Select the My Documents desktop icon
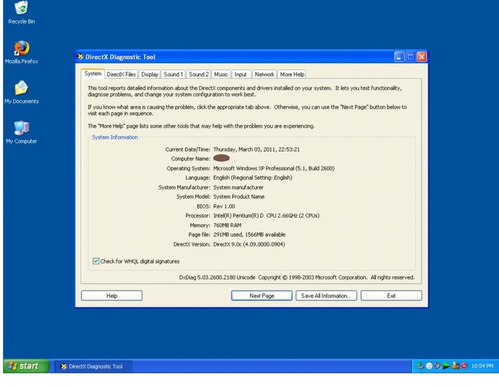This screenshot has height=386, width=499. click(21, 92)
